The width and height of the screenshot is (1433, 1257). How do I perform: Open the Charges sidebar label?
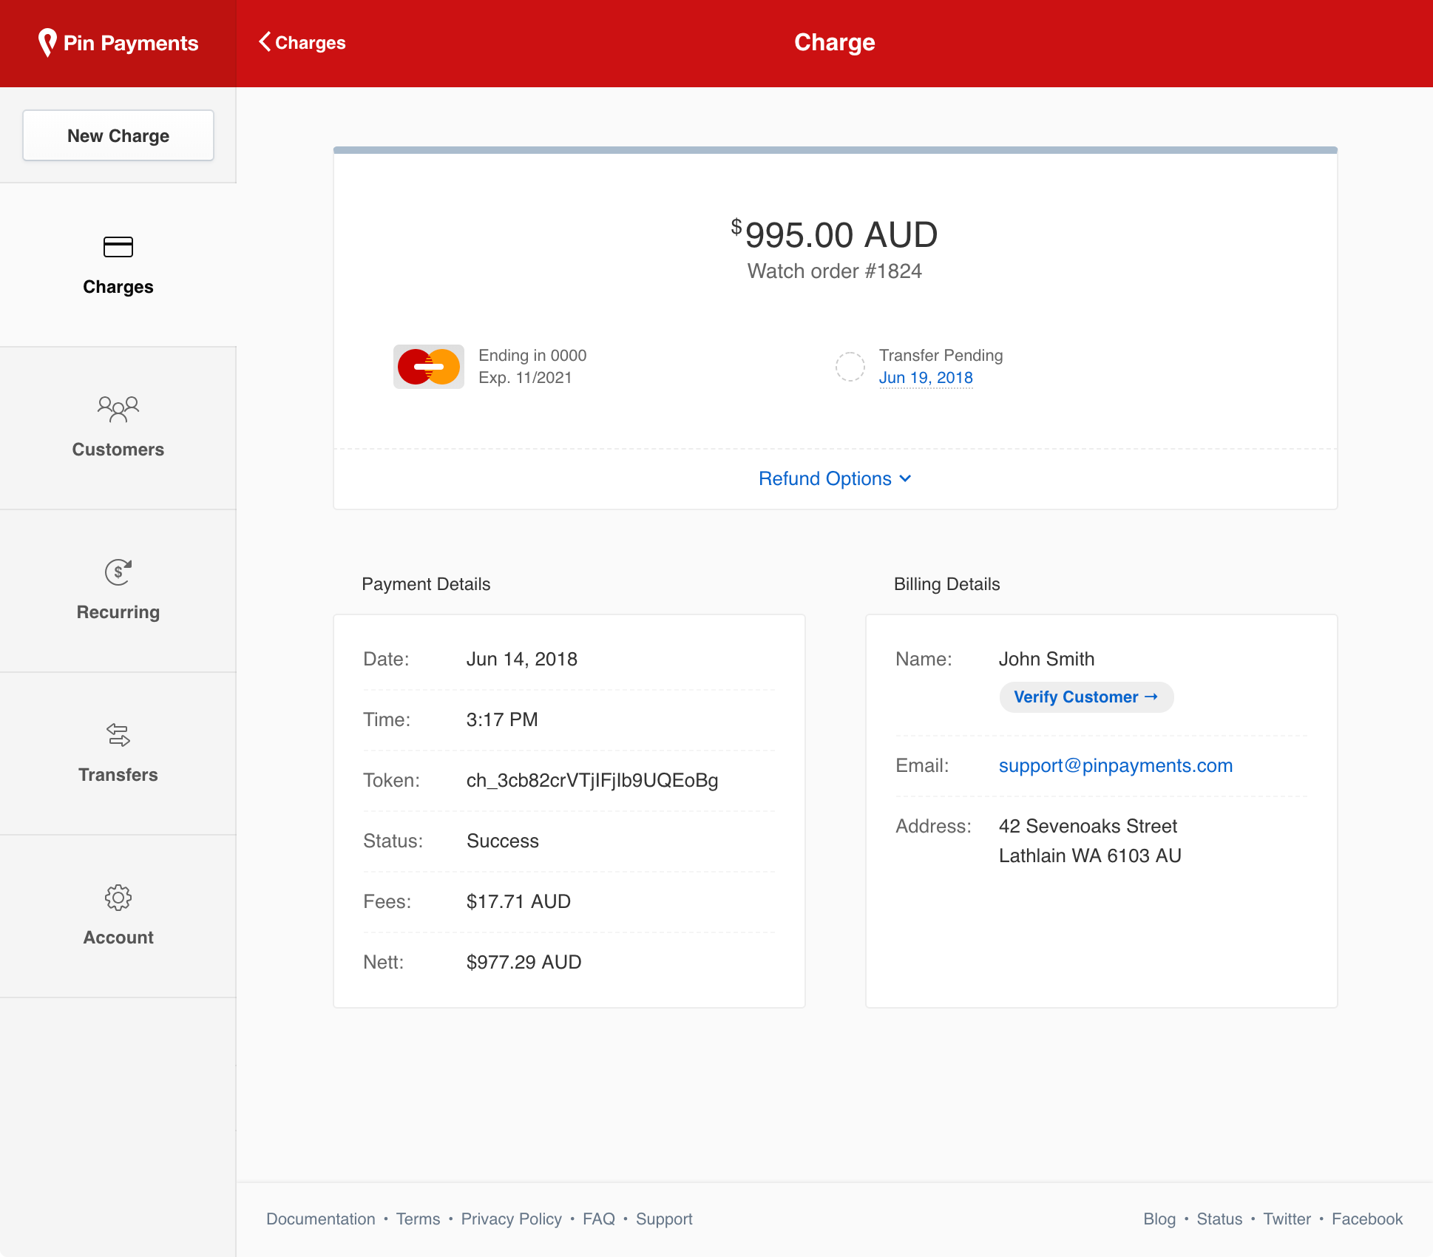coord(118,287)
